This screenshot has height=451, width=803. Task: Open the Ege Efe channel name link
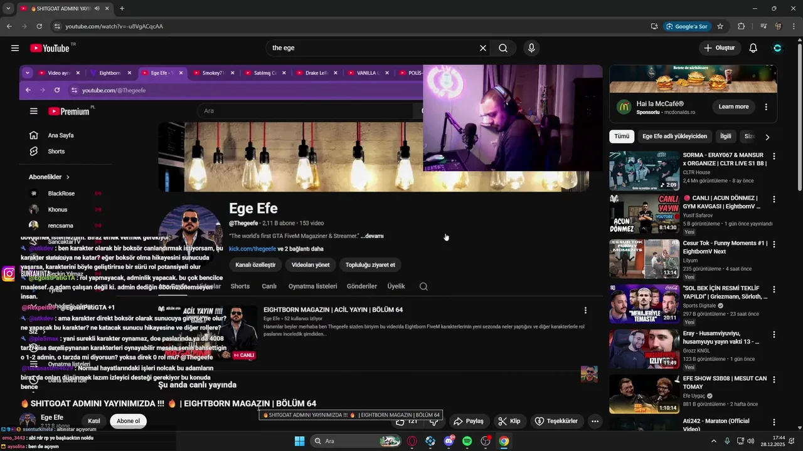click(52, 417)
